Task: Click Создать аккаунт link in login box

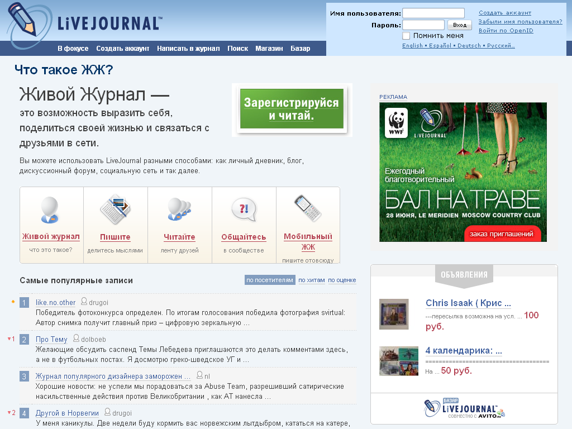Action: pos(505,13)
